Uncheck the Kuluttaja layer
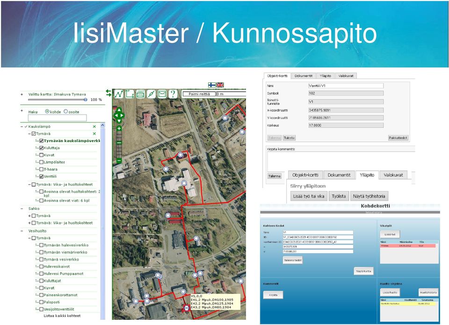This screenshot has width=449, height=325. 41,148
